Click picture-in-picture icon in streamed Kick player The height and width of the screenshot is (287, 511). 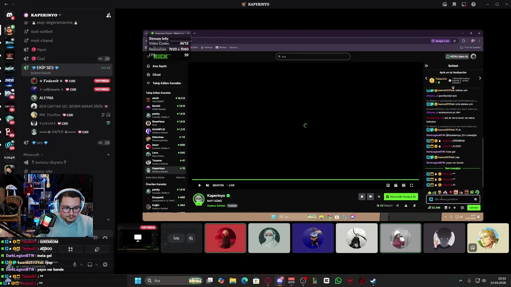(388, 185)
